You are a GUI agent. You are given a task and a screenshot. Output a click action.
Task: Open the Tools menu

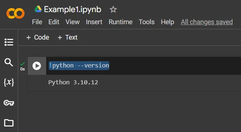tap(147, 22)
